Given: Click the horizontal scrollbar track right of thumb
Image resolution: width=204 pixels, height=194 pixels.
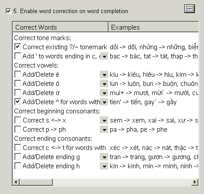Looking at the screenshot, I should (x=122, y=182).
